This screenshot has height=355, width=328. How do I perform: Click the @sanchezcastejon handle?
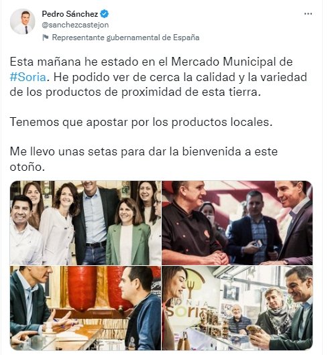pyautogui.click(x=75, y=25)
